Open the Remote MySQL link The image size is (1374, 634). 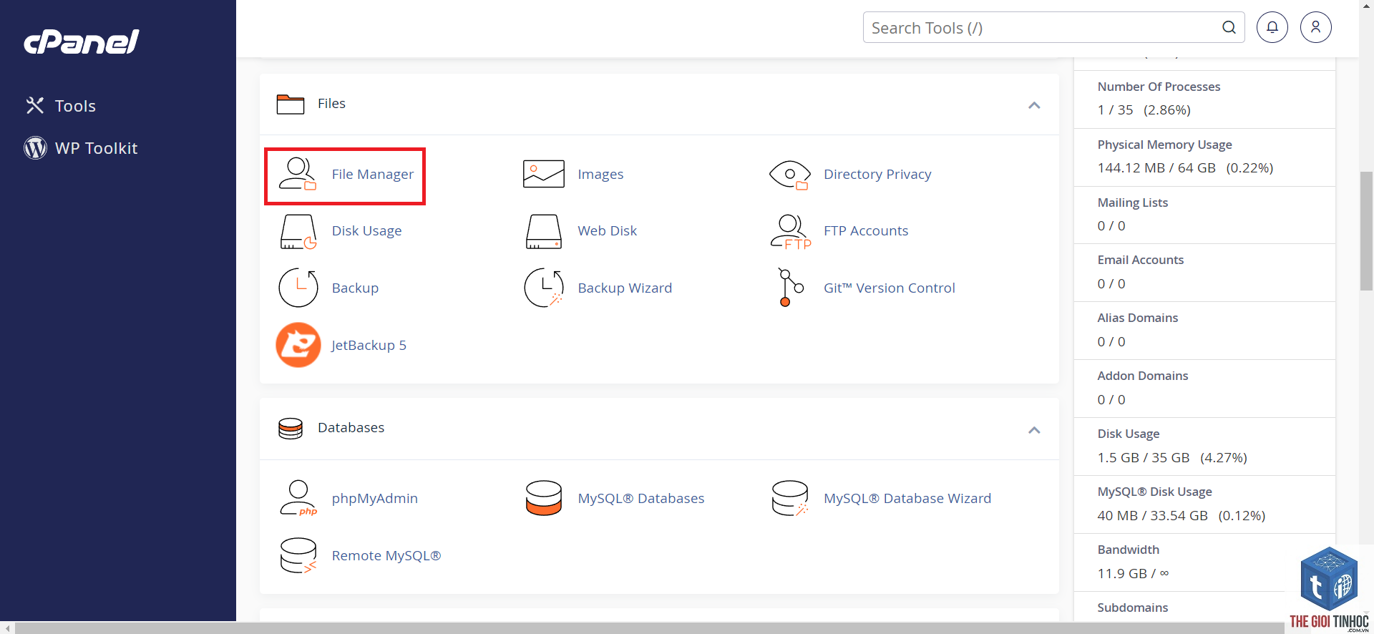tap(386, 555)
